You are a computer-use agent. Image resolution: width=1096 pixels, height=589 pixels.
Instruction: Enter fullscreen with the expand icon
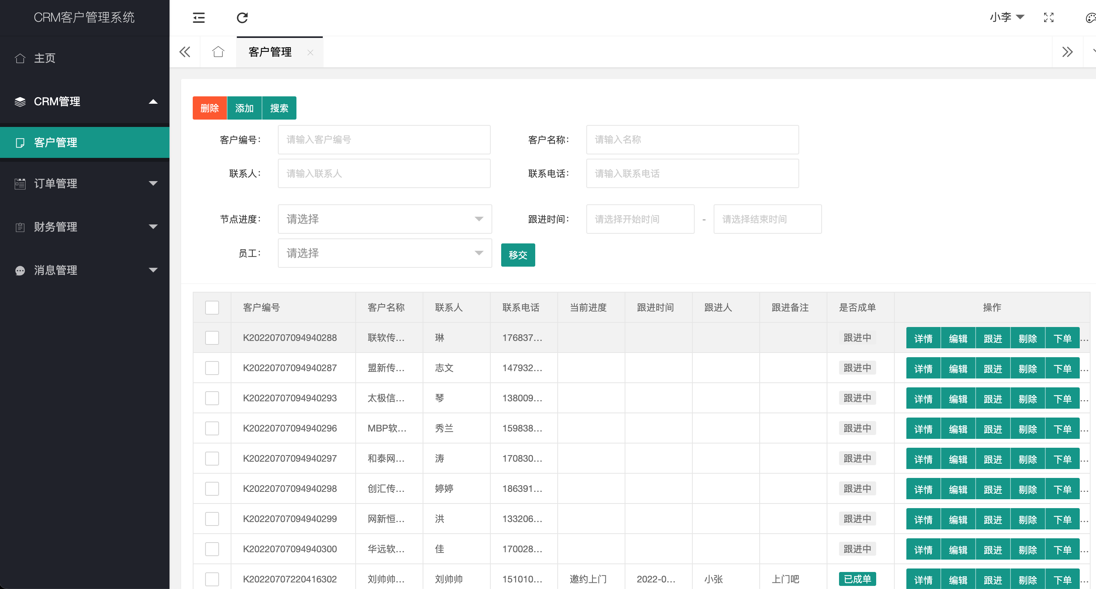point(1049,17)
